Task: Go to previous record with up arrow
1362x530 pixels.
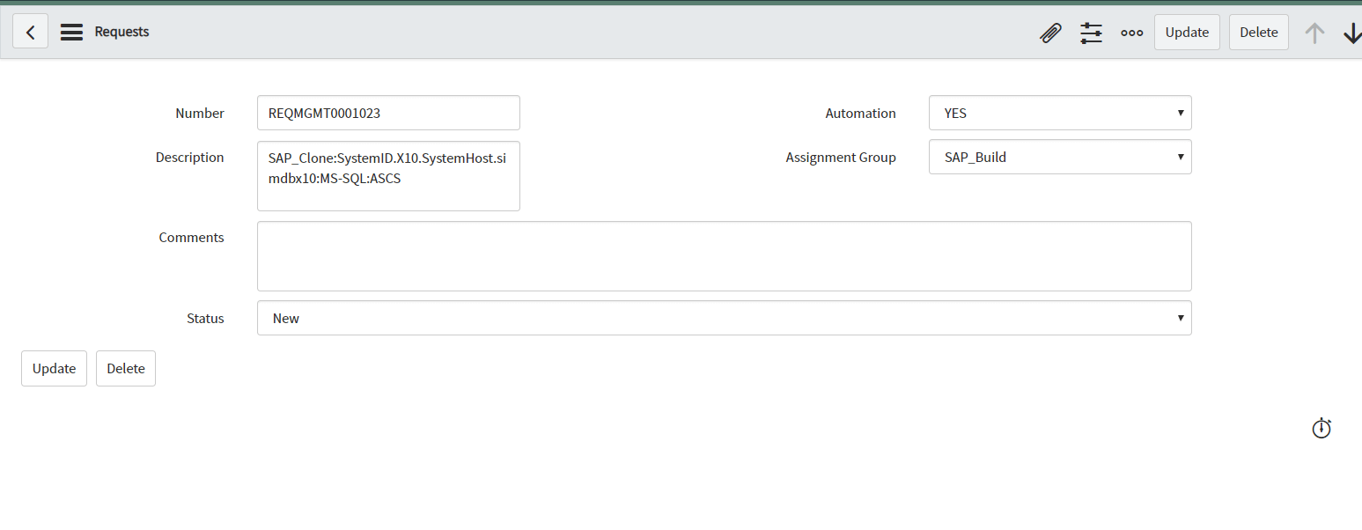Action: pos(1314,33)
